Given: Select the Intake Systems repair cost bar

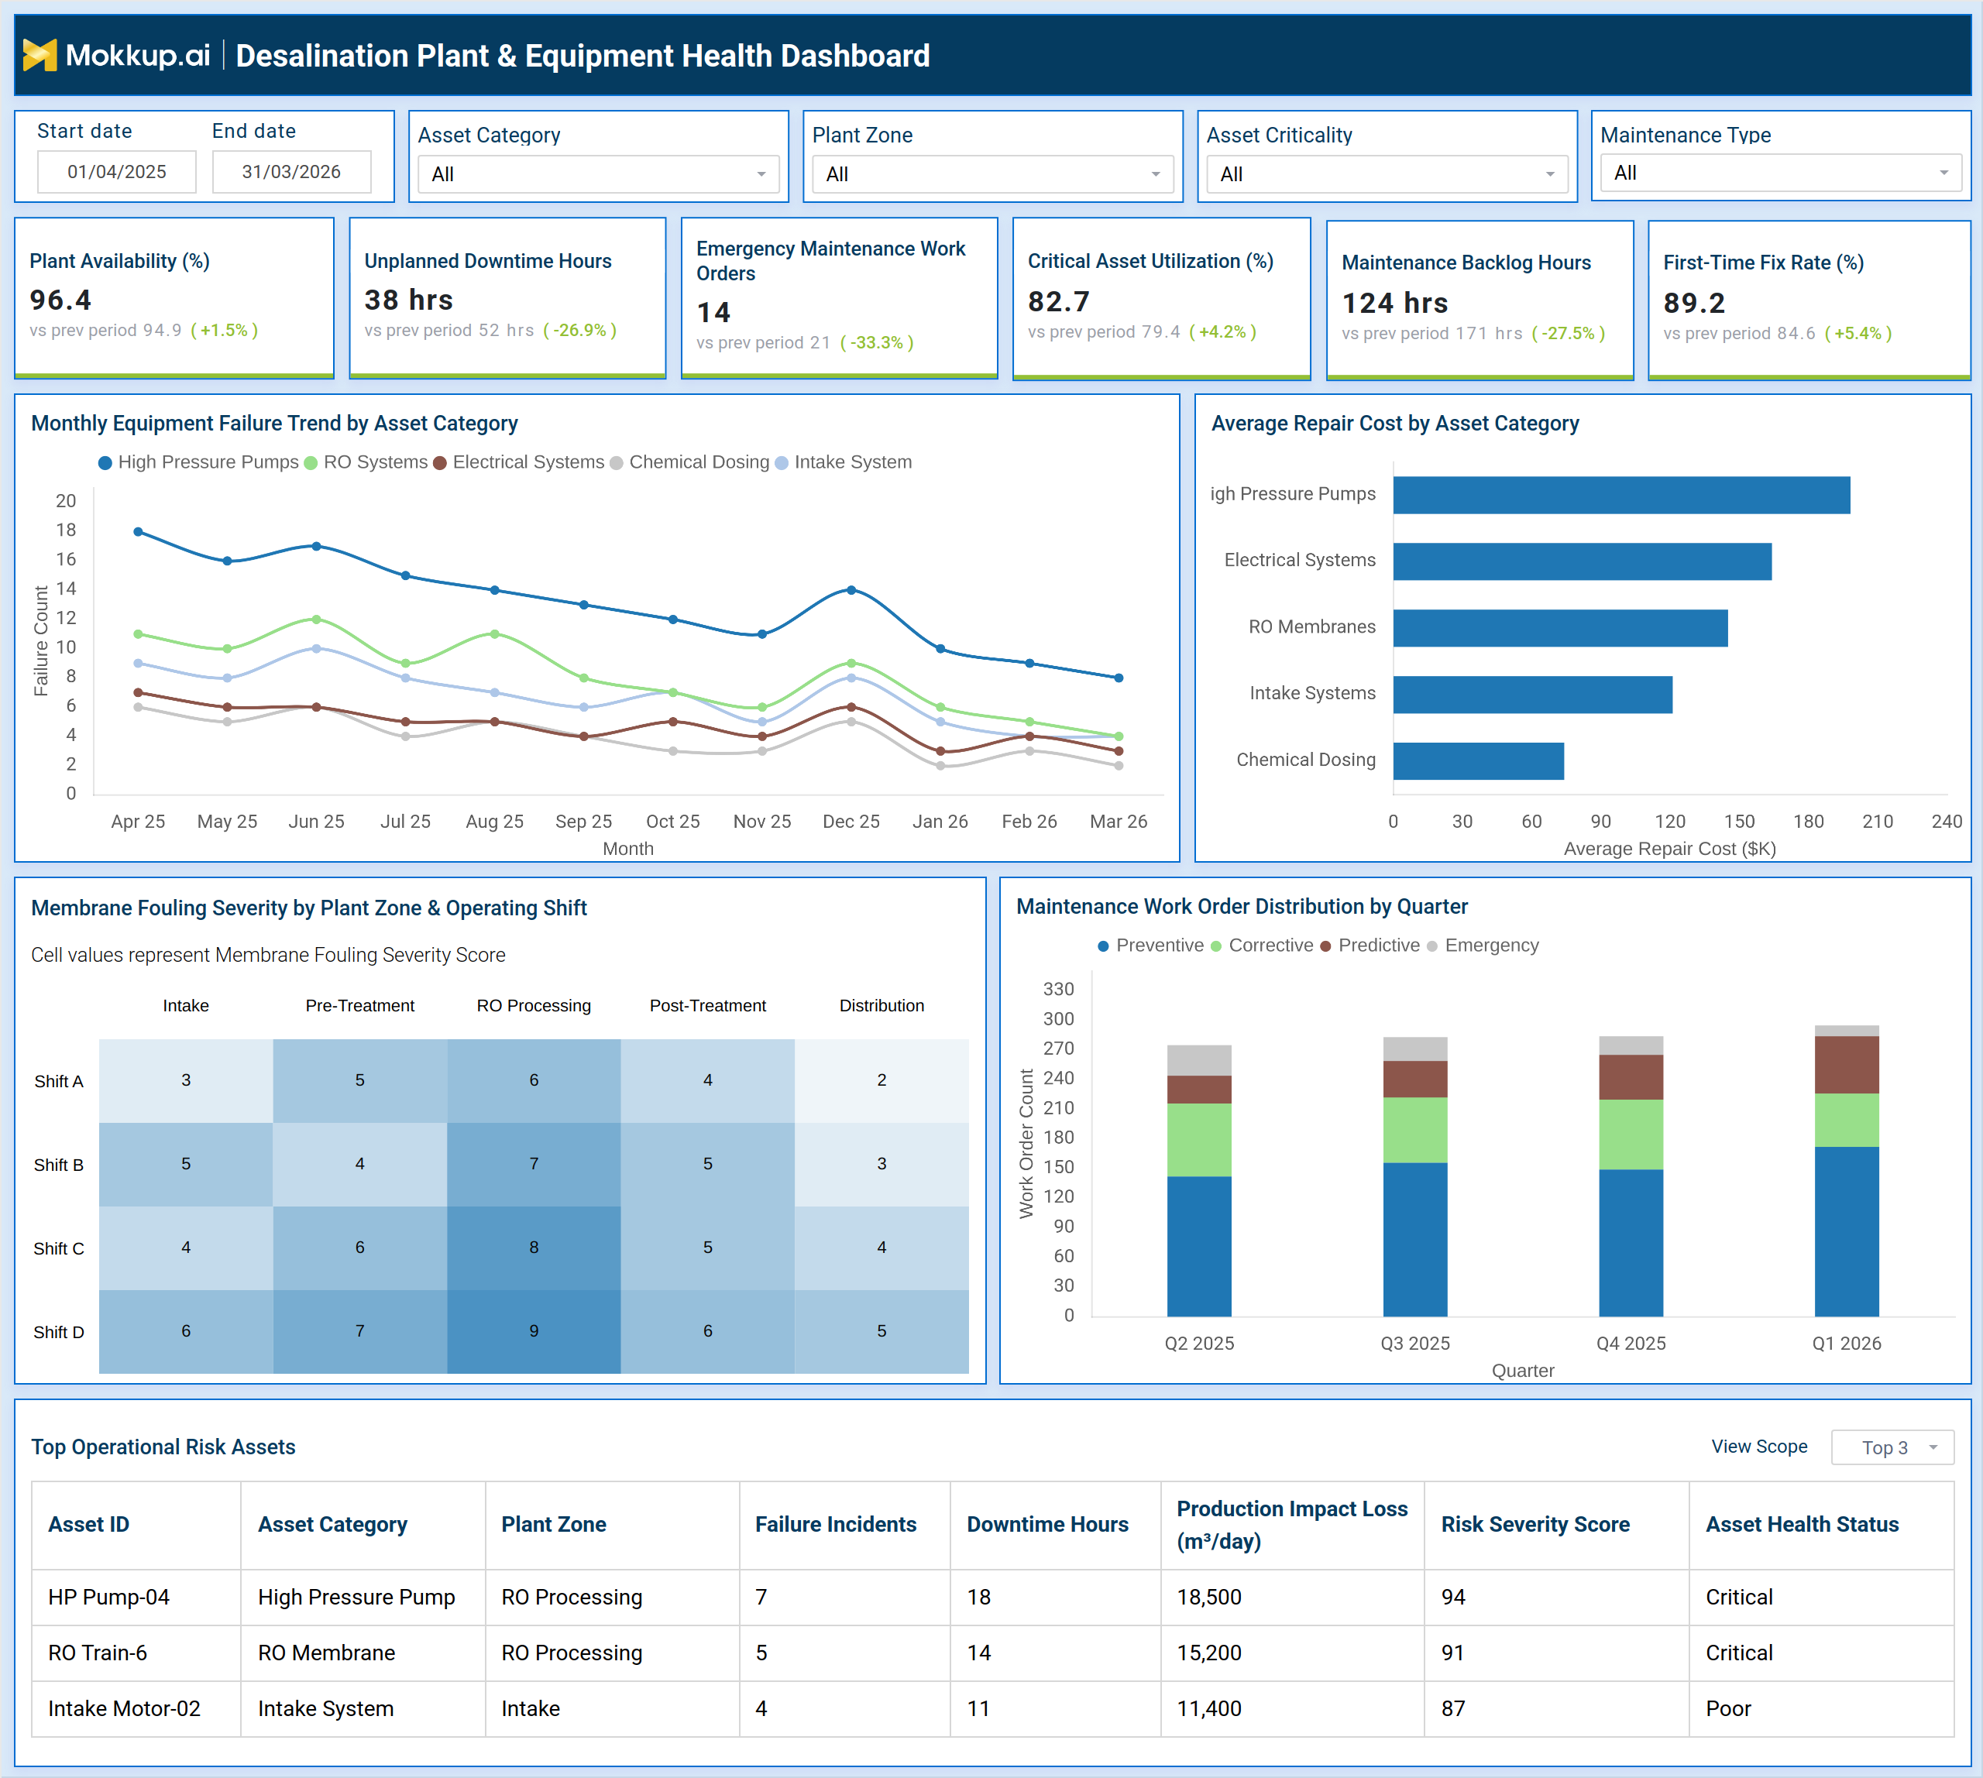Looking at the screenshot, I should pos(1532,695).
